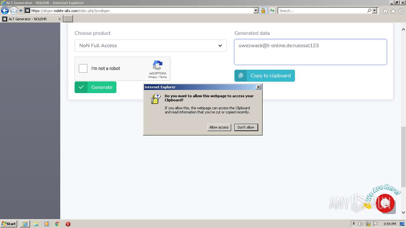Click Allow access in the dialog
406x228 pixels.
pyautogui.click(x=219, y=127)
